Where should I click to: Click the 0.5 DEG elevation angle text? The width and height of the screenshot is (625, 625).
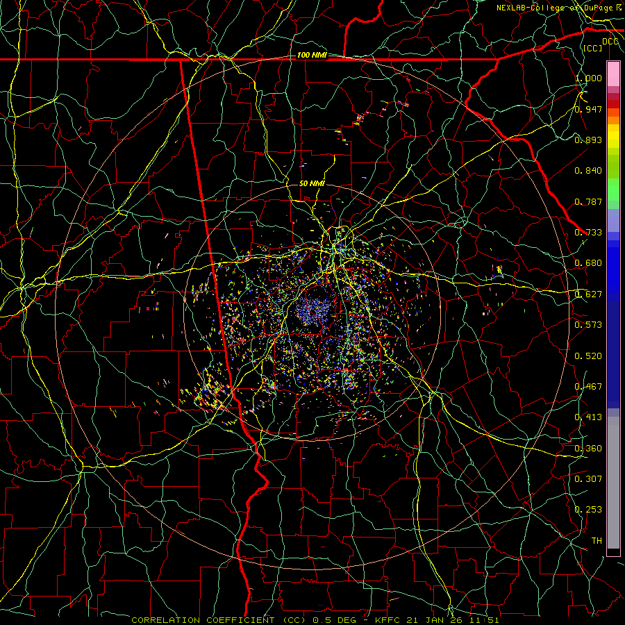(335, 620)
